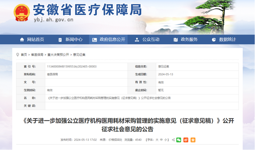Click the home icon next to 网站首页
The image size is (255, 150).
[22, 39]
